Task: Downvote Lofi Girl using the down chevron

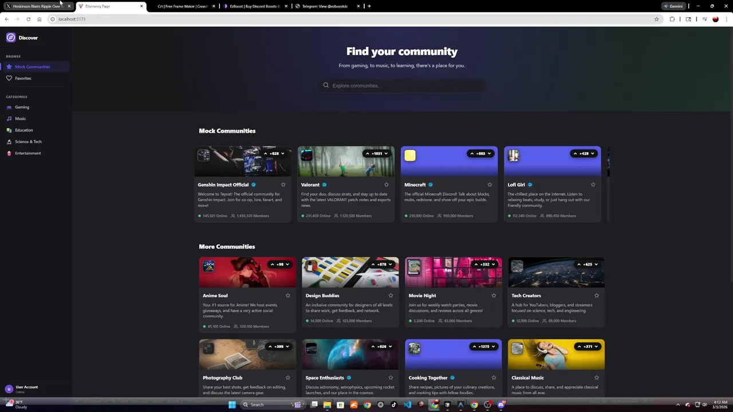Action: click(592, 153)
